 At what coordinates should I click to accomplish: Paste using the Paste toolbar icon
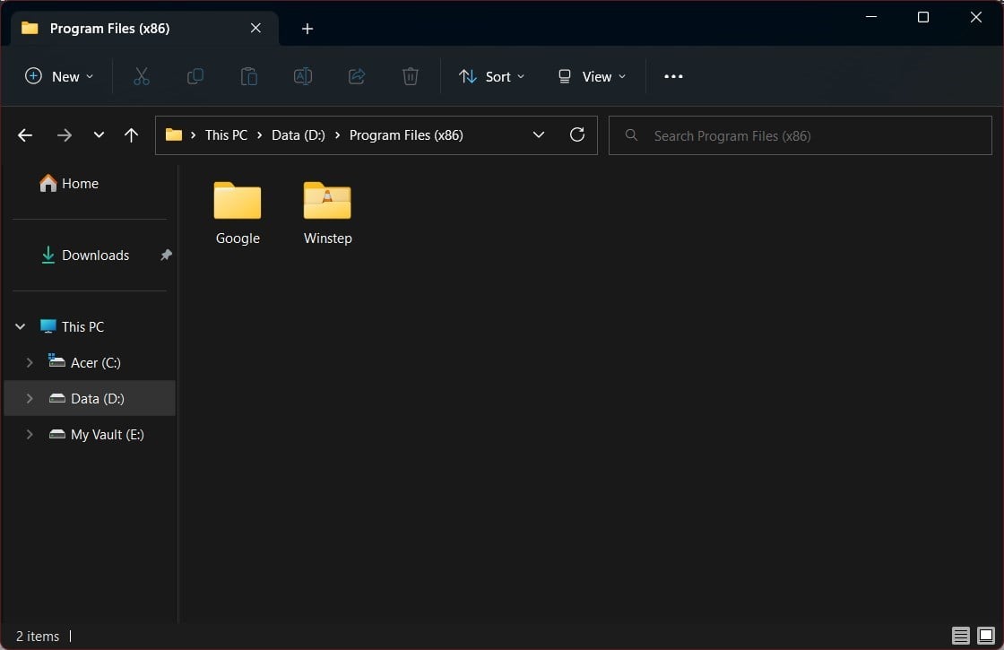(x=249, y=76)
